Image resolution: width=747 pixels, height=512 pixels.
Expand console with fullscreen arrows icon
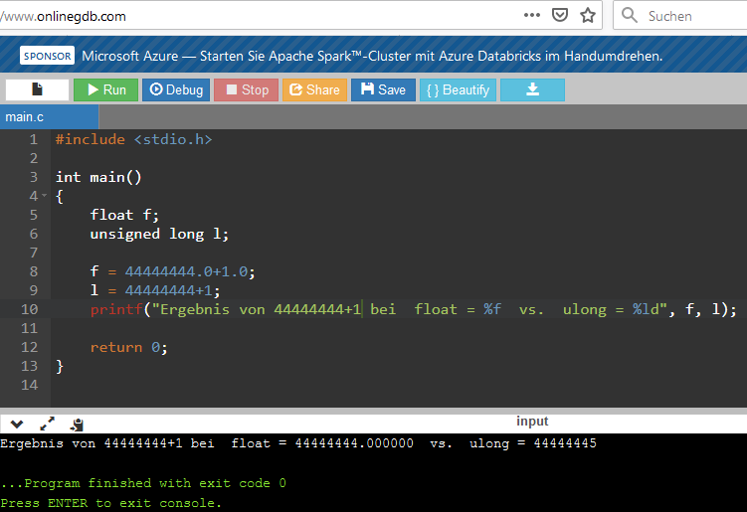(x=47, y=424)
